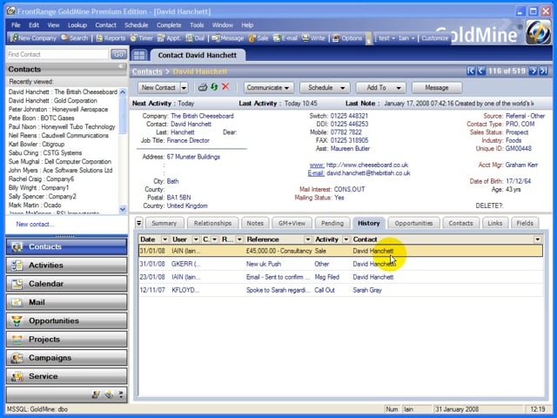
Task: Switch to the Opportunities tab
Action: tap(414, 223)
